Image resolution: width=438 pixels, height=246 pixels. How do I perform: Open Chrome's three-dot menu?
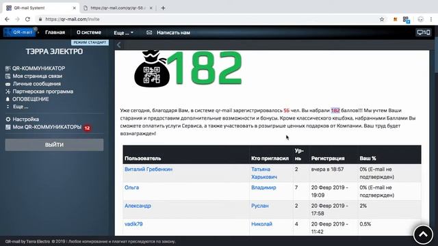pos(431,19)
